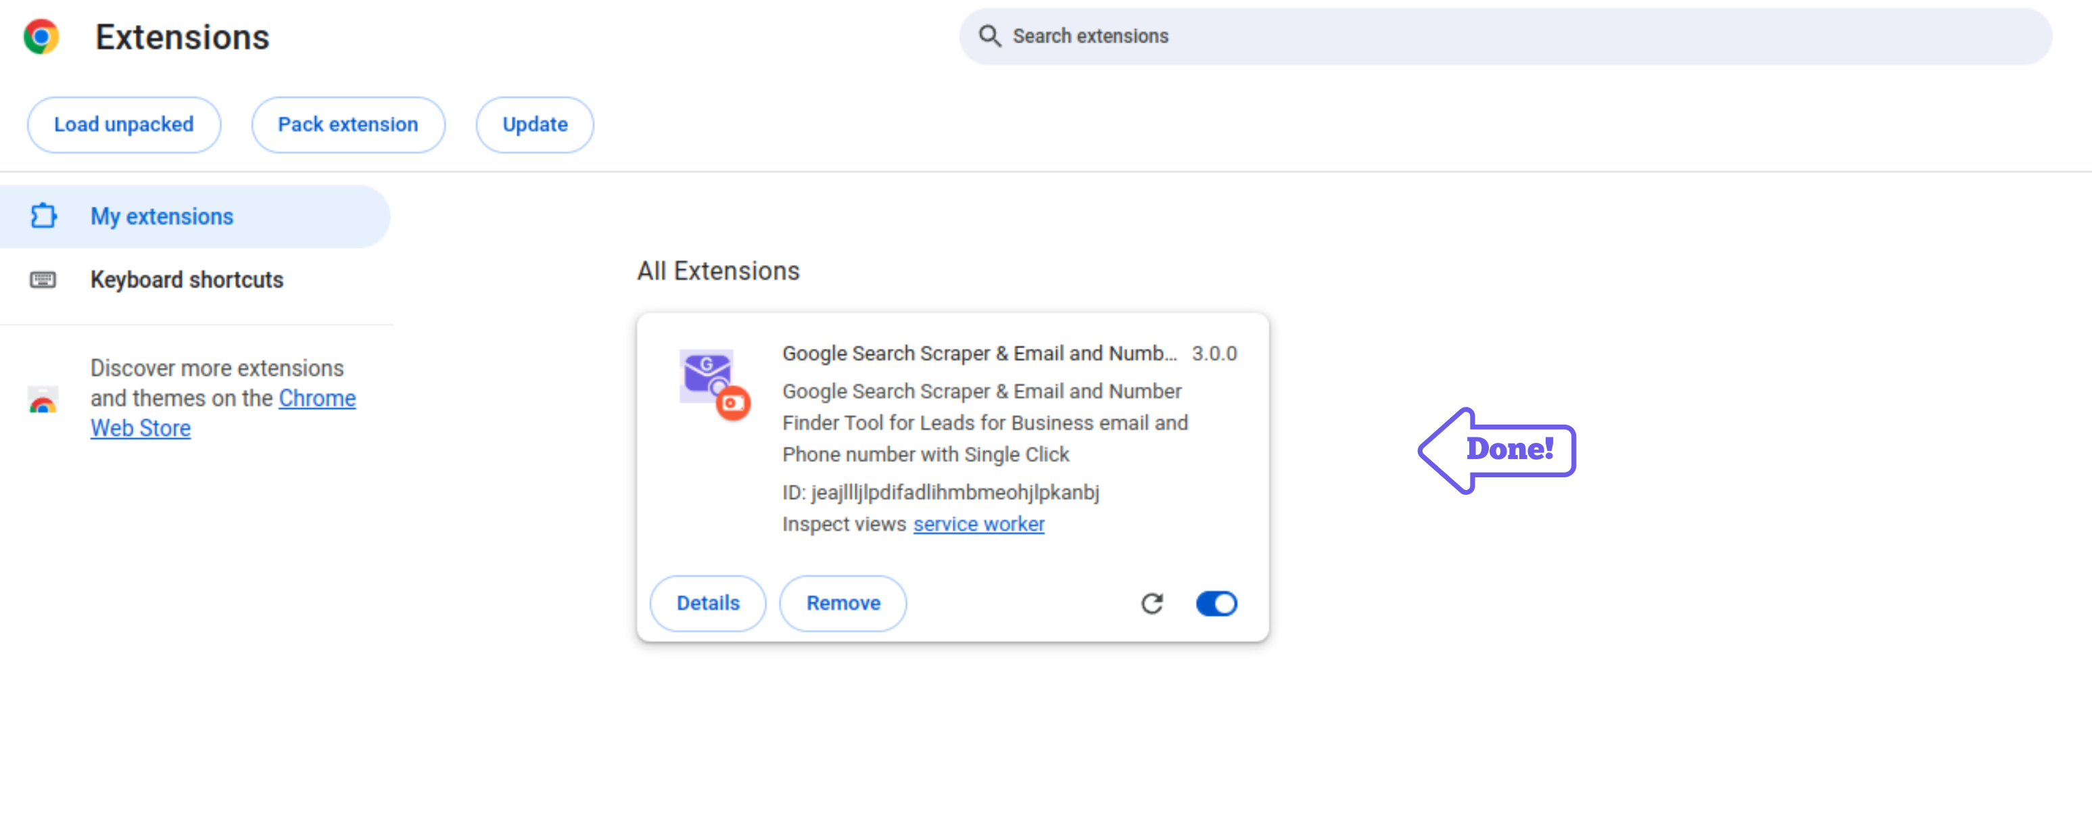Click the Update button
The width and height of the screenshot is (2092, 814).
534,124
